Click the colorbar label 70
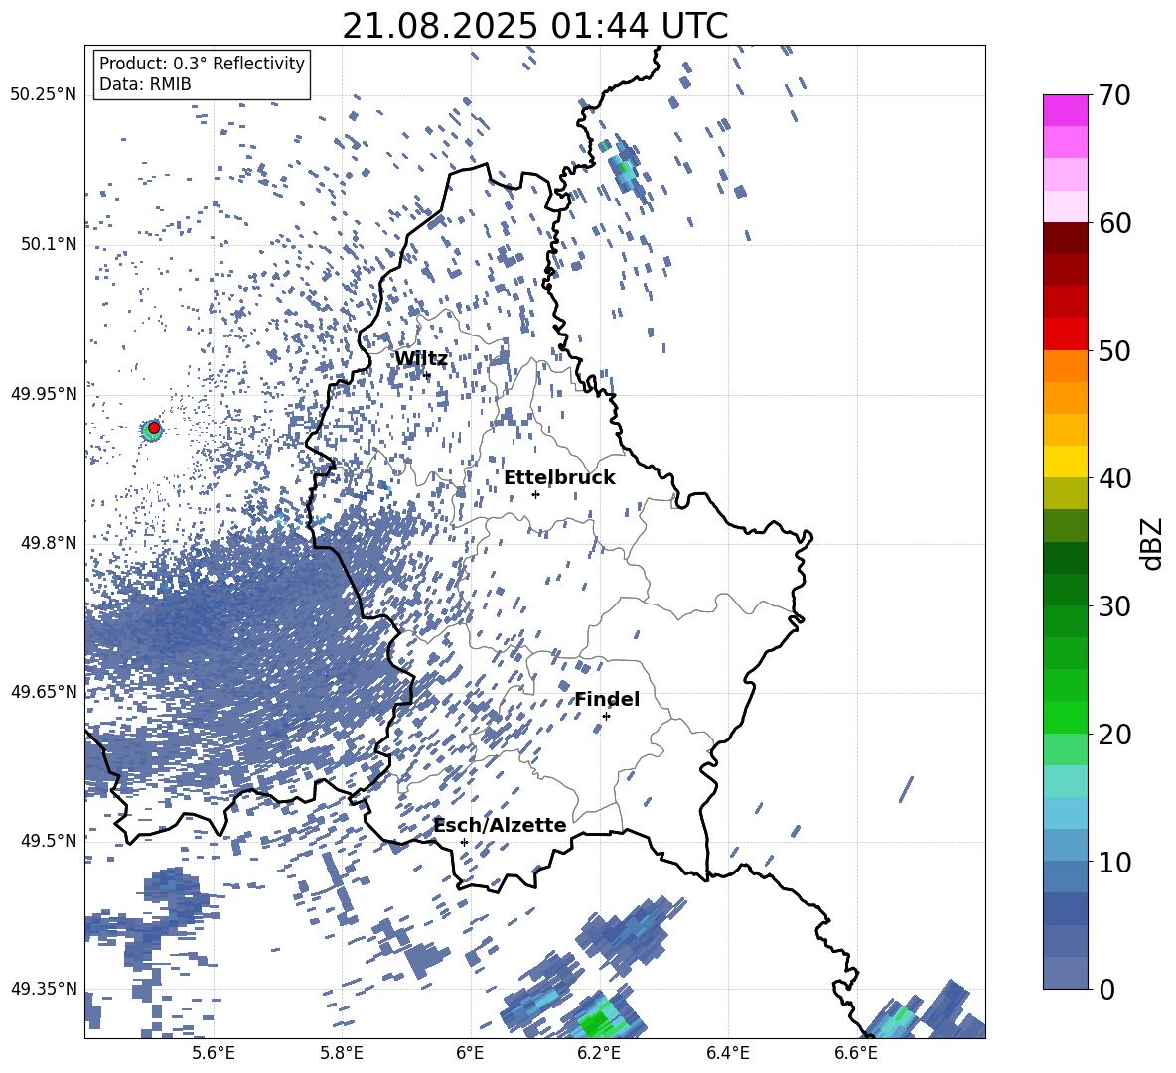 [x=1113, y=96]
